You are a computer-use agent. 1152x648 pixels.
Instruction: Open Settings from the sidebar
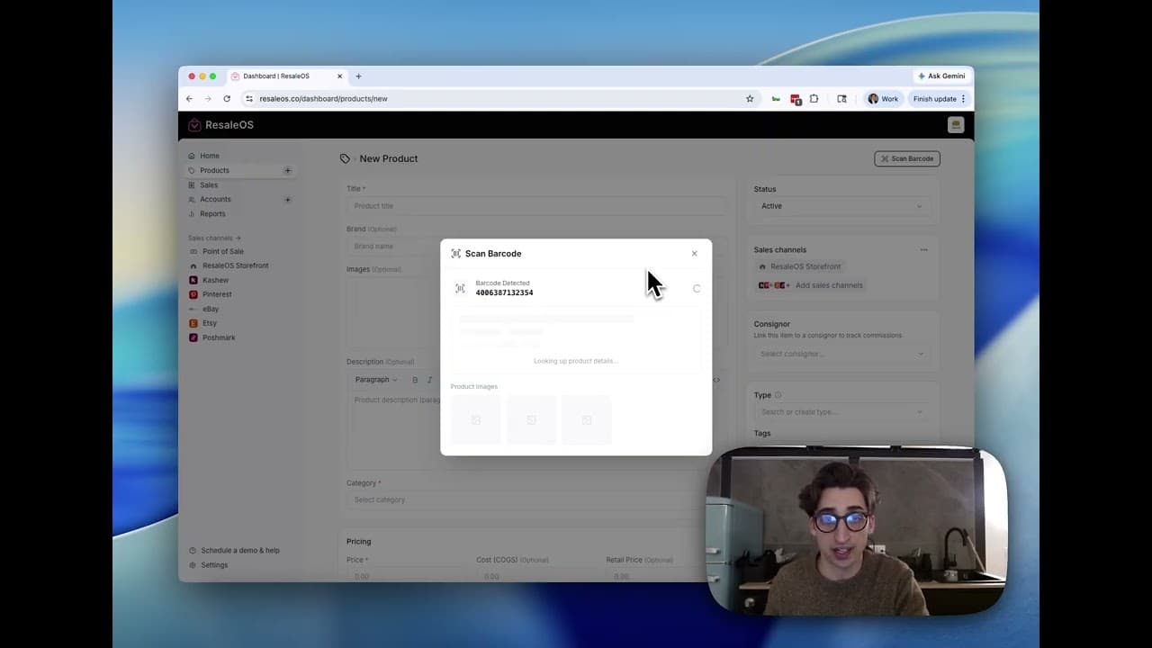(214, 565)
